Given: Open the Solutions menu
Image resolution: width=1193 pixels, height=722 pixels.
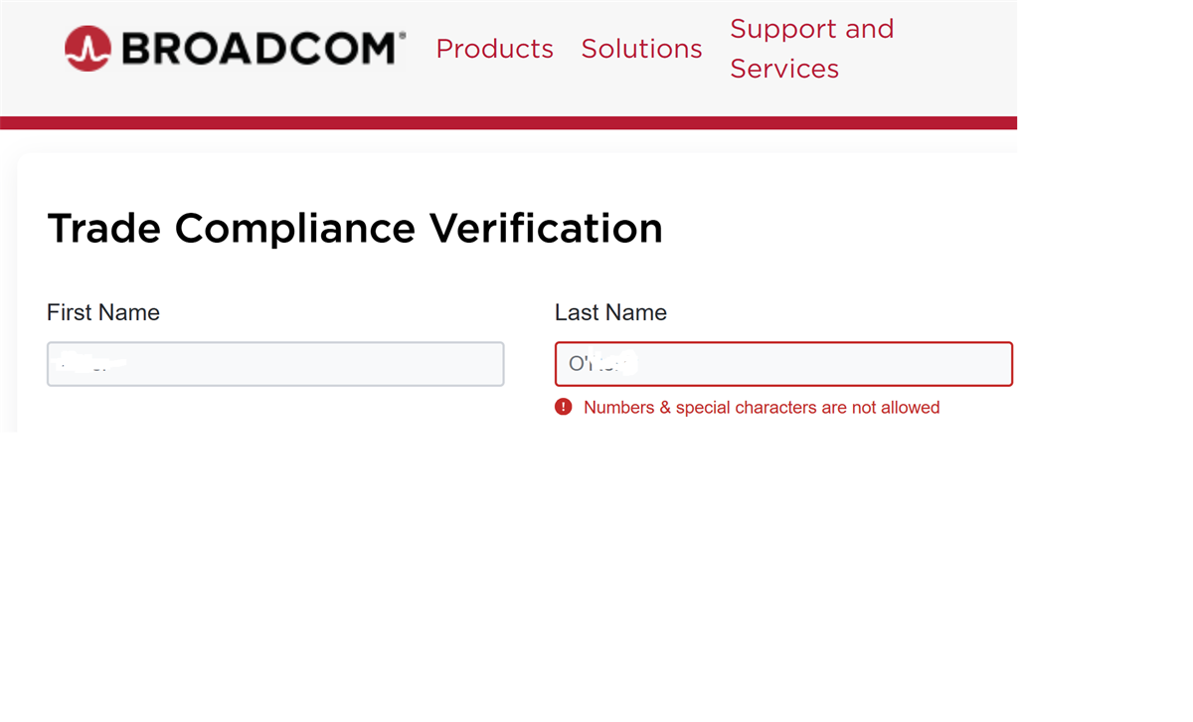Looking at the screenshot, I should tap(641, 49).
